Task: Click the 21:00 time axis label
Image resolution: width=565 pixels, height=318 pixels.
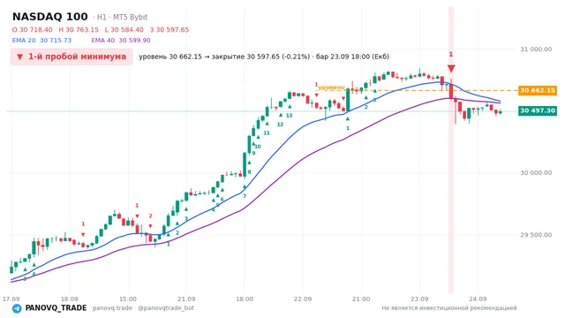Action: point(361,299)
